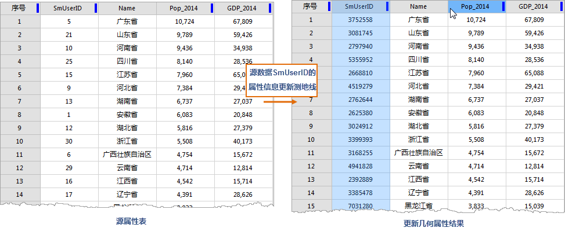Click the 更新几何属性结果 caption link
565x235 pixels.
(x=434, y=223)
